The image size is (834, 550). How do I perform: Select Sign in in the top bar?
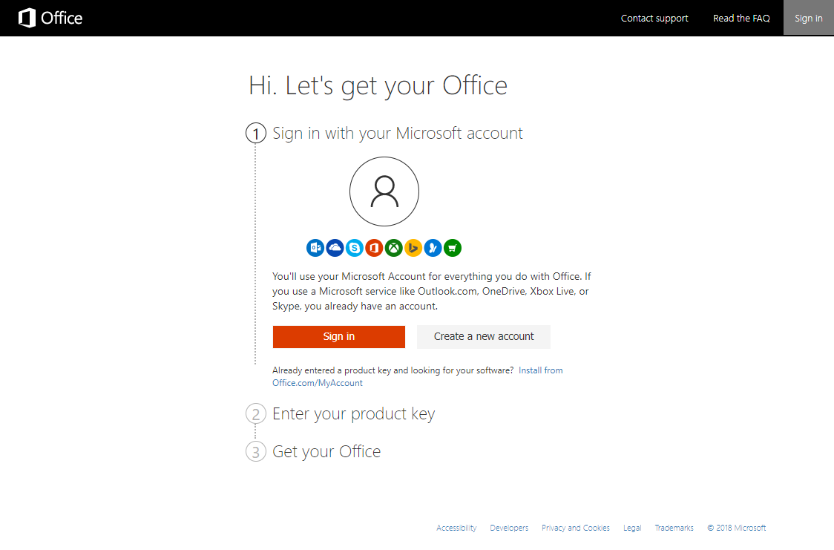click(809, 18)
